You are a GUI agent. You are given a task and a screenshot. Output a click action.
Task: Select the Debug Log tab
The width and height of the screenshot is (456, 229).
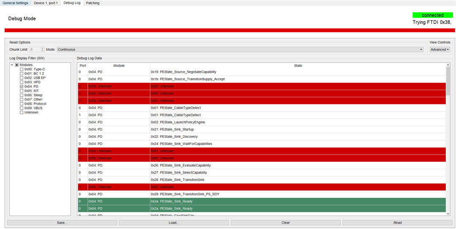(x=72, y=3)
